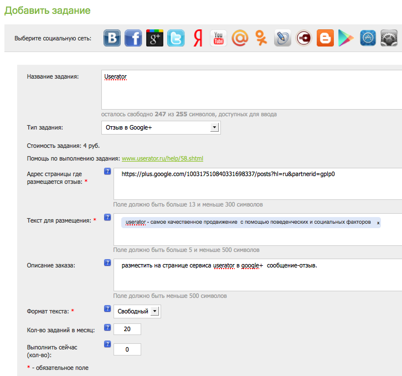Click the 'Название задания:' label
The height and width of the screenshot is (376, 402).
point(53,76)
